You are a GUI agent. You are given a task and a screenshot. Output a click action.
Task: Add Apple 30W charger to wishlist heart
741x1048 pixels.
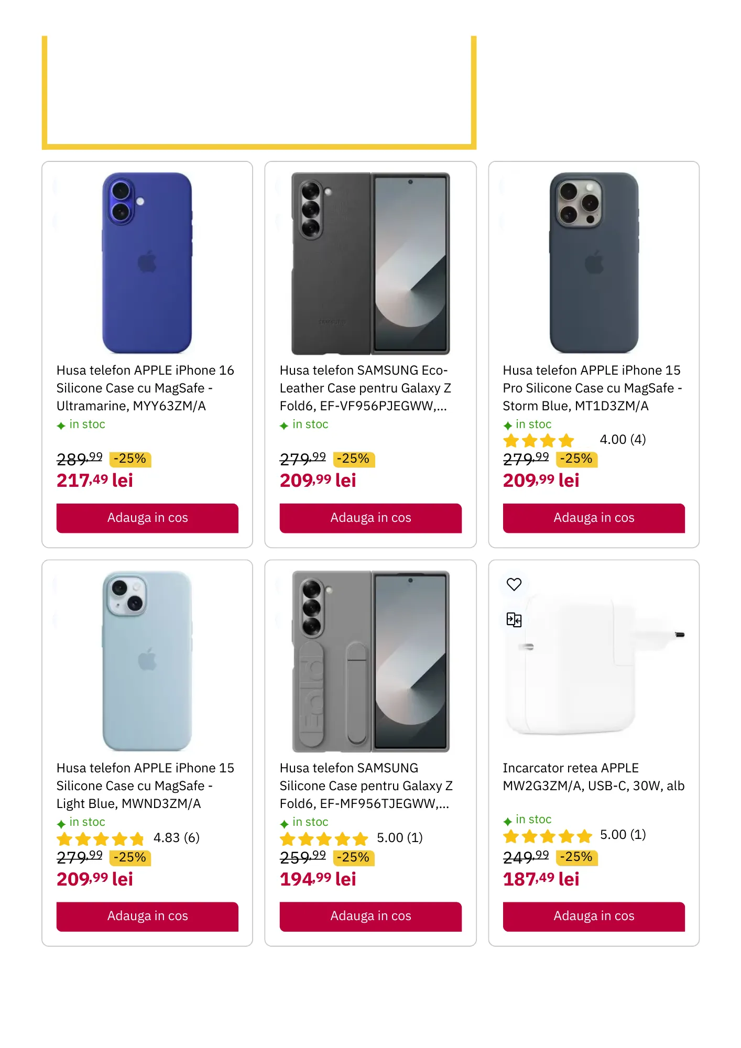pyautogui.click(x=514, y=584)
